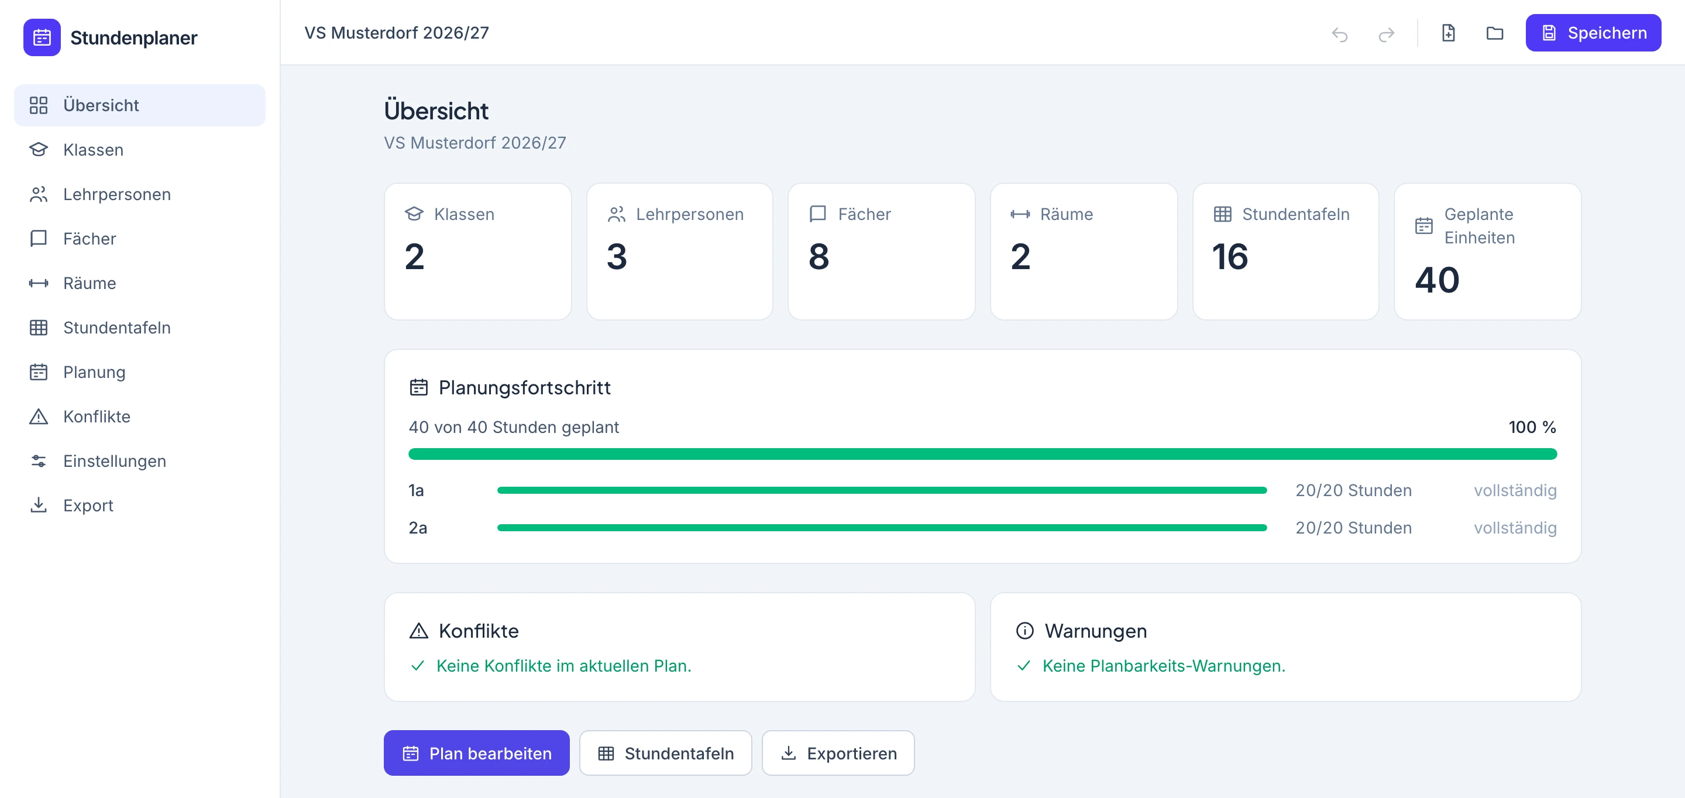Screen dimensions: 1685x798
Task: Open Einstellungen in the sidebar
Action: coord(140,461)
